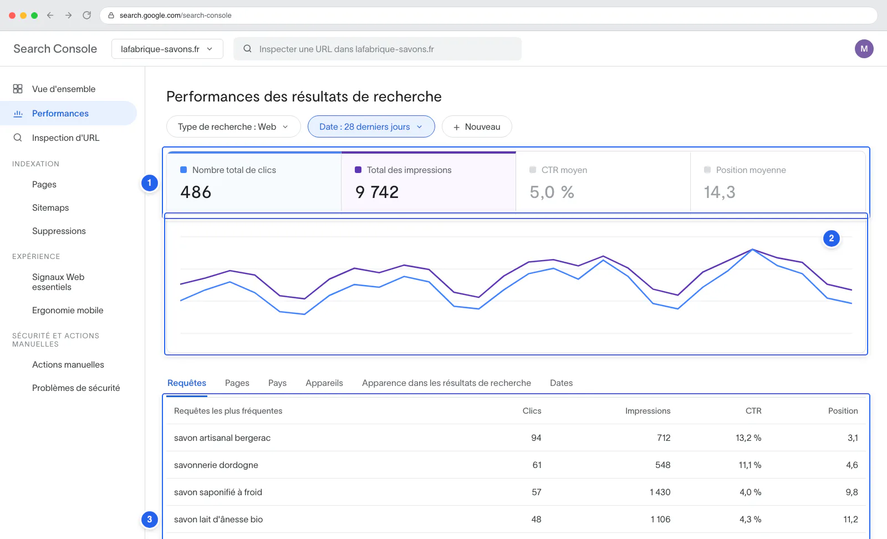Open Suppressions in sidebar
The image size is (887, 539).
pos(59,231)
